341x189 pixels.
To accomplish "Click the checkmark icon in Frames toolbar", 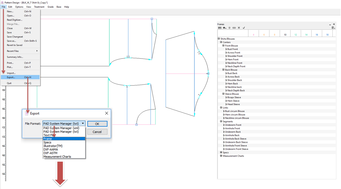I will pos(244,28).
